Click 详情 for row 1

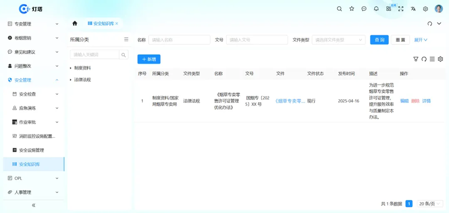[x=426, y=101]
